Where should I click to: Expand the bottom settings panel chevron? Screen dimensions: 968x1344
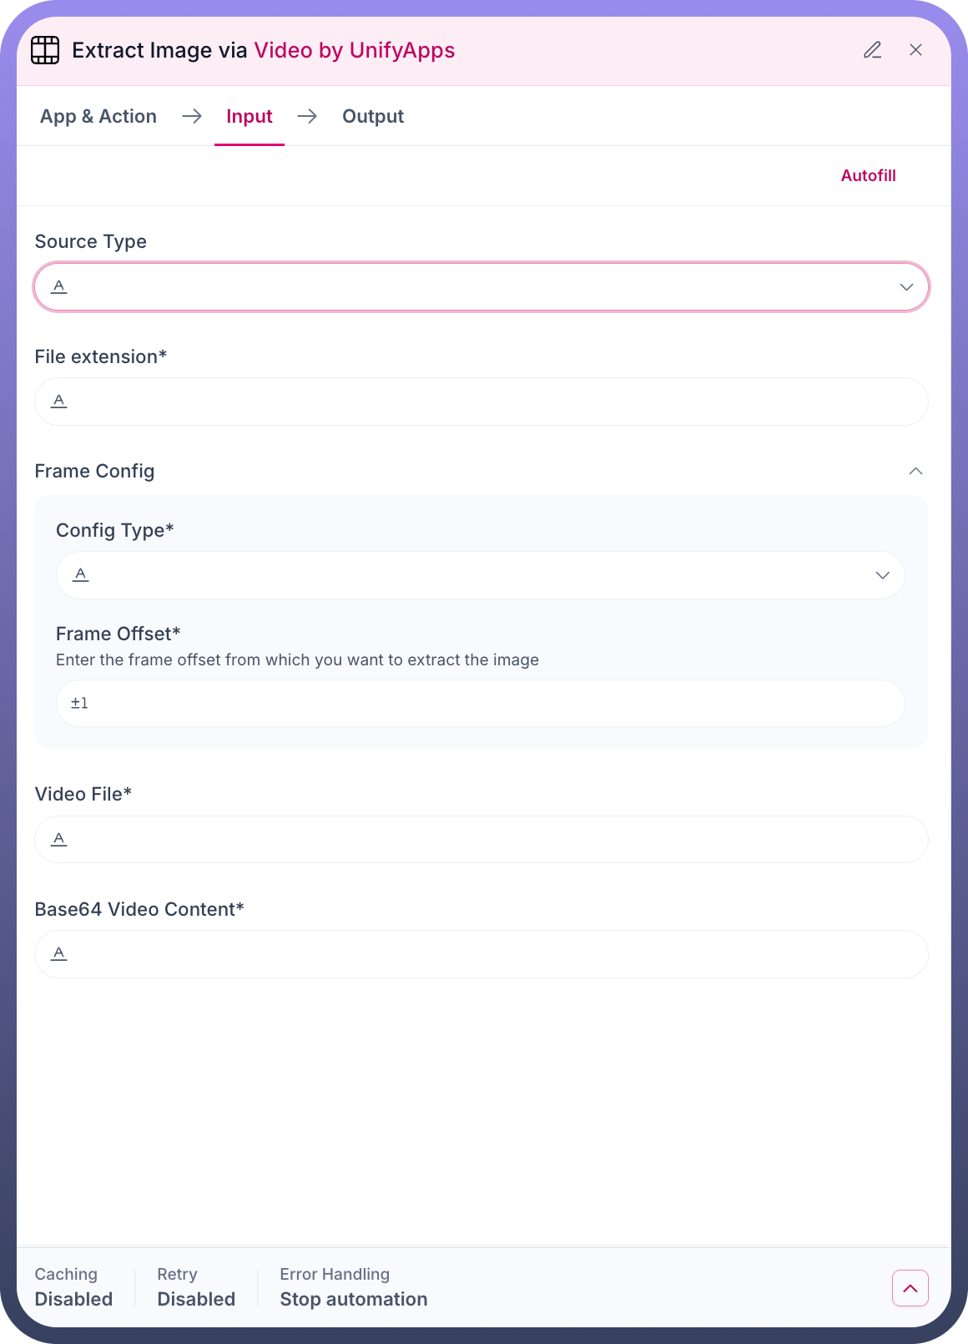pos(910,1288)
